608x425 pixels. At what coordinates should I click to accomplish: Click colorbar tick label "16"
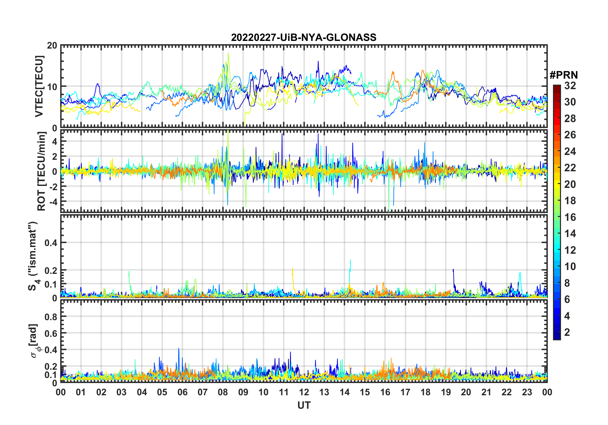click(x=570, y=217)
